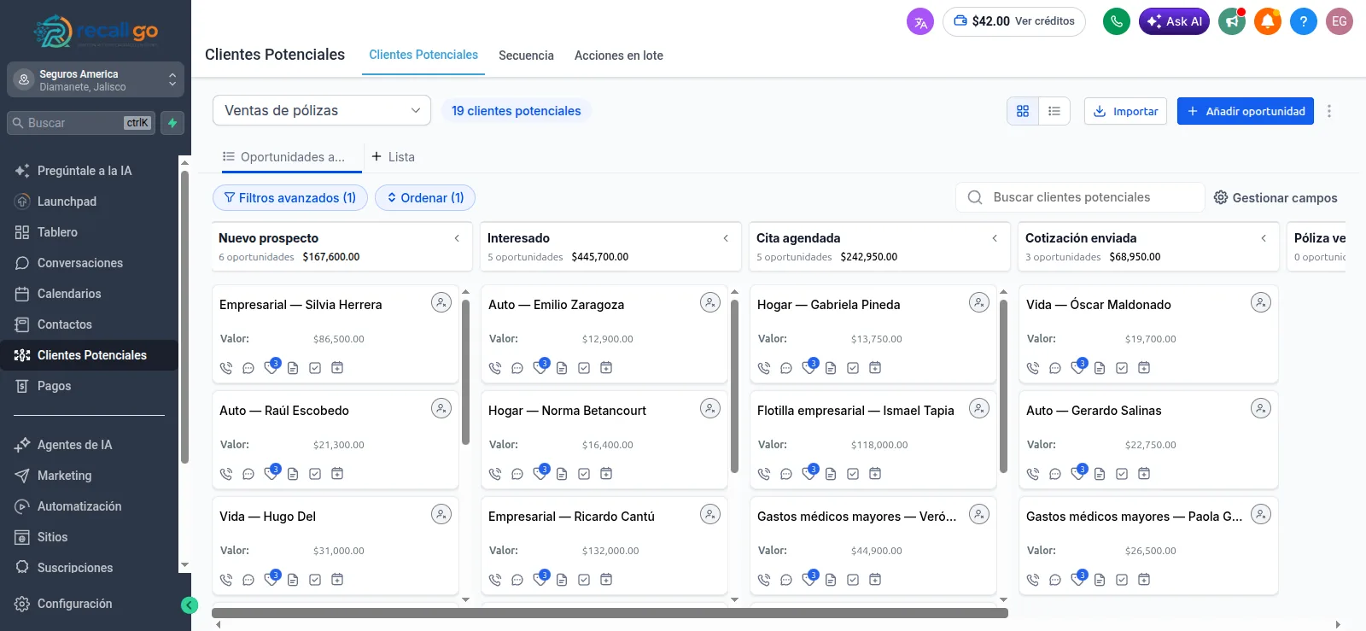
Task: Click Ver créditos link
Action: [1045, 21]
